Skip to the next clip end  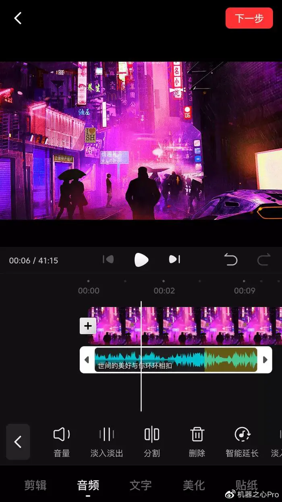174,259
